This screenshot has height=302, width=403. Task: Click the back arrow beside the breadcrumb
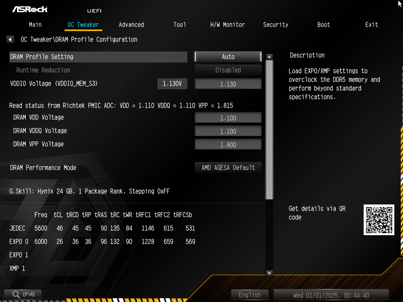pyautogui.click(x=10, y=39)
